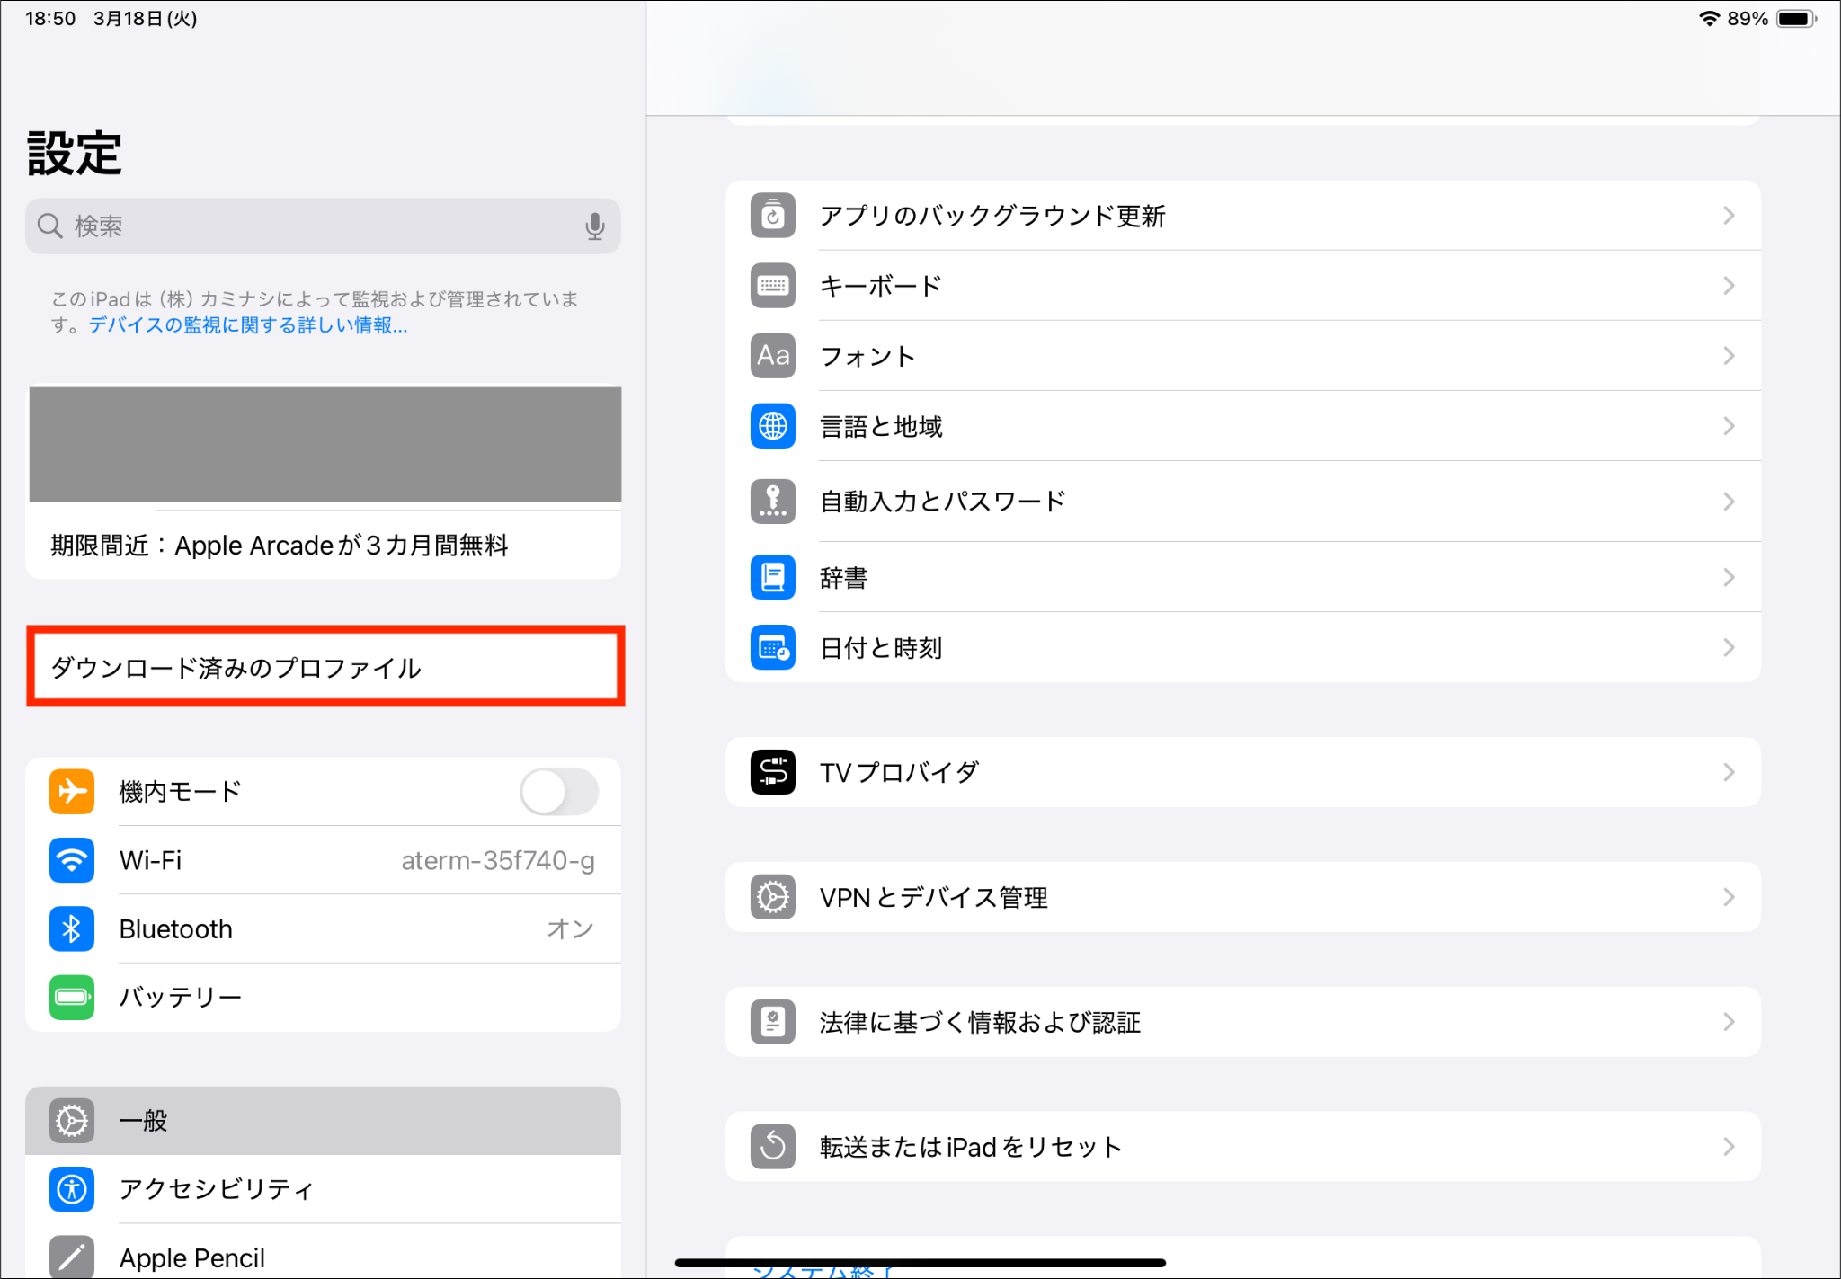Open Battery (バッテリー) in the sidebar

click(x=323, y=998)
